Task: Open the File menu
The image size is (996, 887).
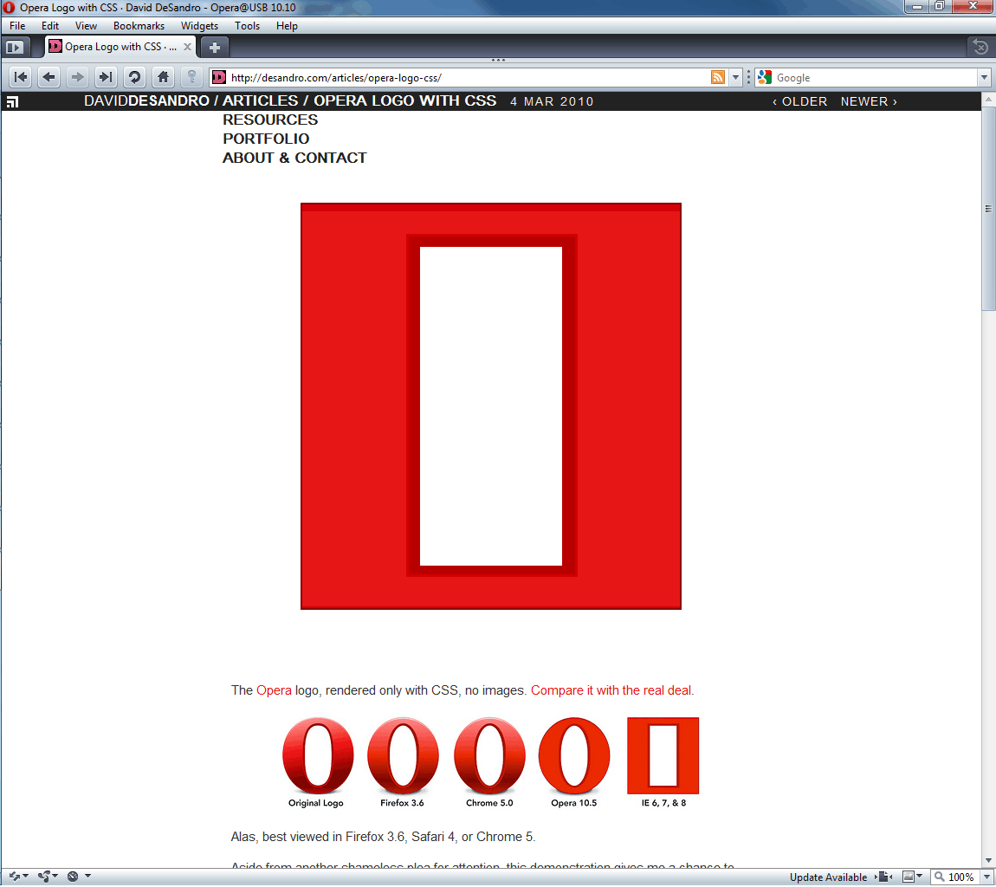Action: [17, 26]
